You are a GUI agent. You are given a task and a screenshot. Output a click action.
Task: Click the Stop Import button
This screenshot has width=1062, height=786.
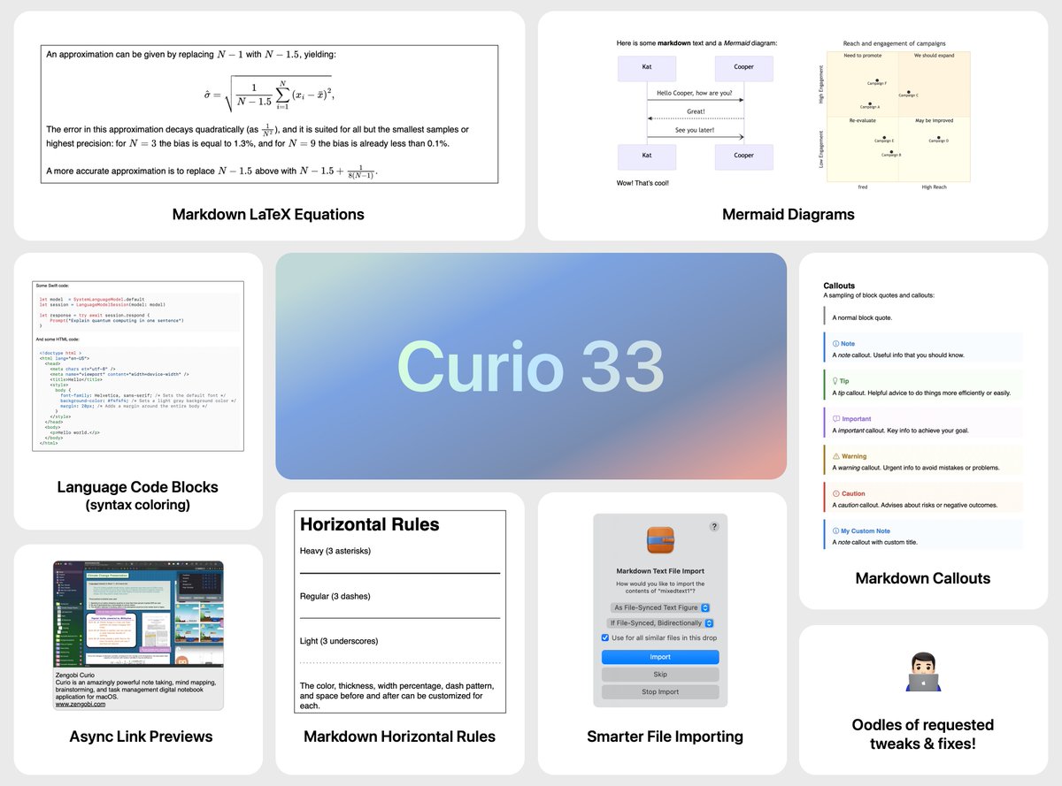point(660,691)
